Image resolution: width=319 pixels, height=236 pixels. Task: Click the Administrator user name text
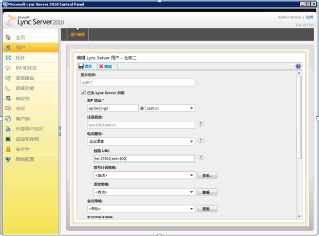[290, 17]
